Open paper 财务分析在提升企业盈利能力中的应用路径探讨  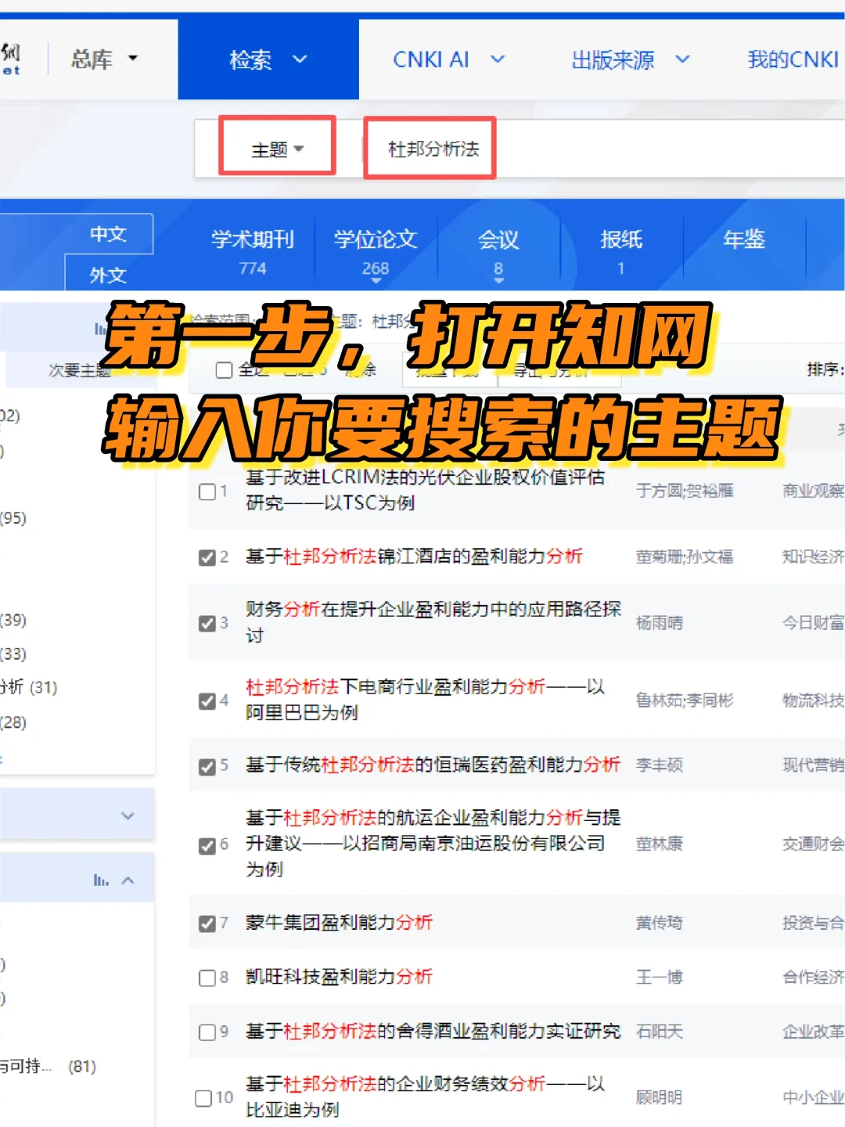[x=433, y=622]
